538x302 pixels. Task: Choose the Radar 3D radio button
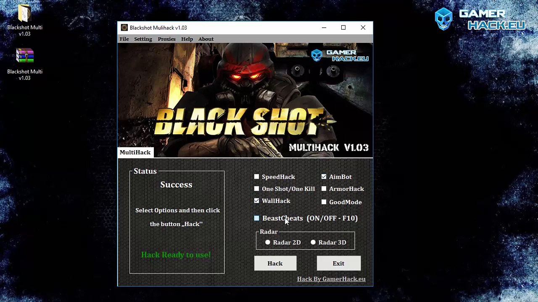[313, 242]
